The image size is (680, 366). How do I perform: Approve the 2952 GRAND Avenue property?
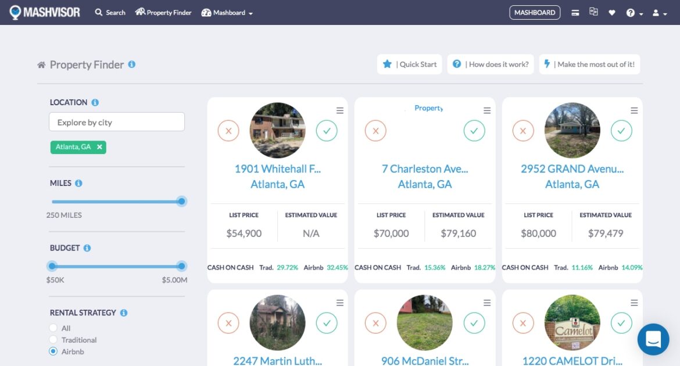tap(622, 131)
